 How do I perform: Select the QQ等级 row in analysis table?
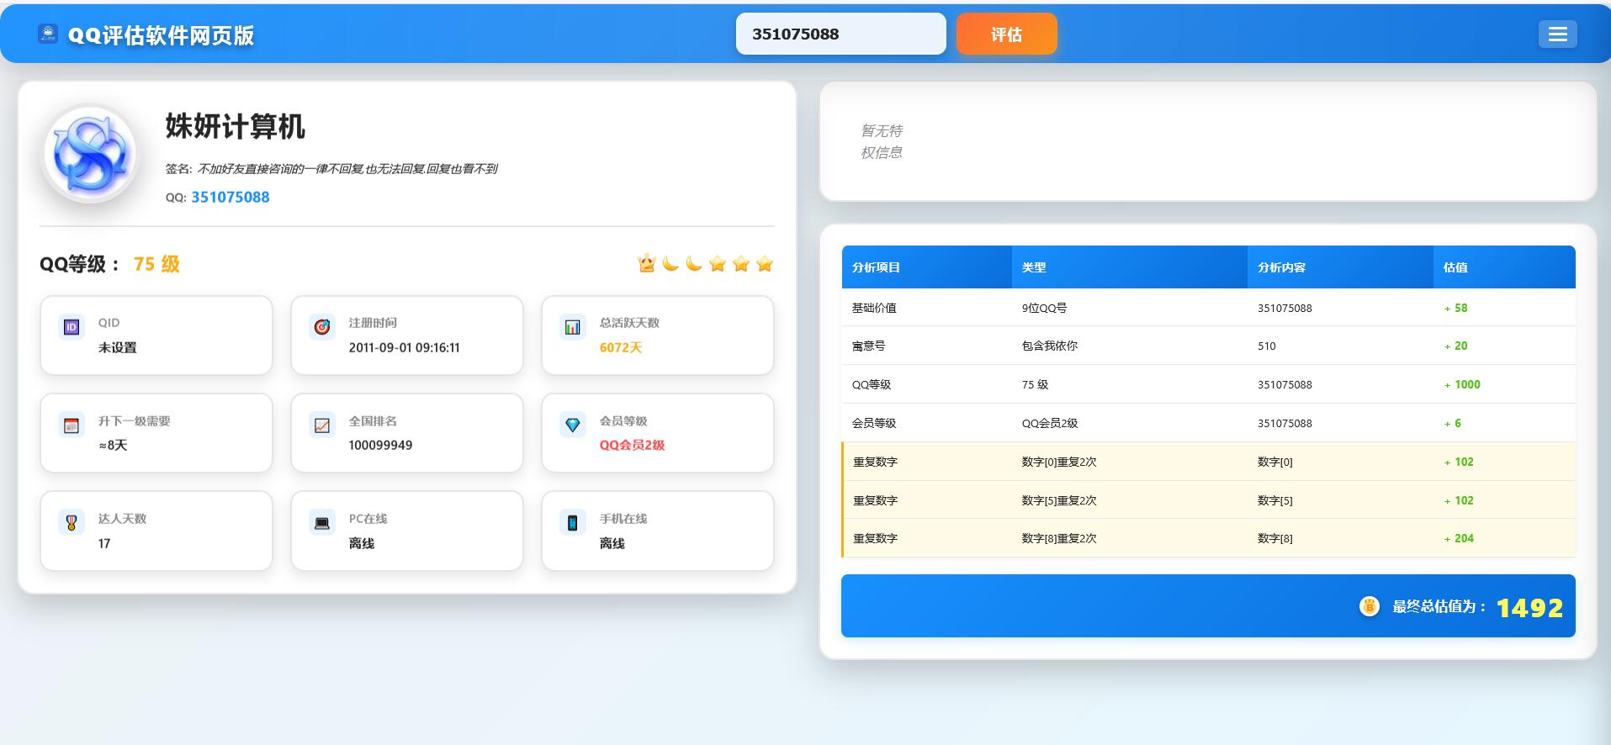1208,384
